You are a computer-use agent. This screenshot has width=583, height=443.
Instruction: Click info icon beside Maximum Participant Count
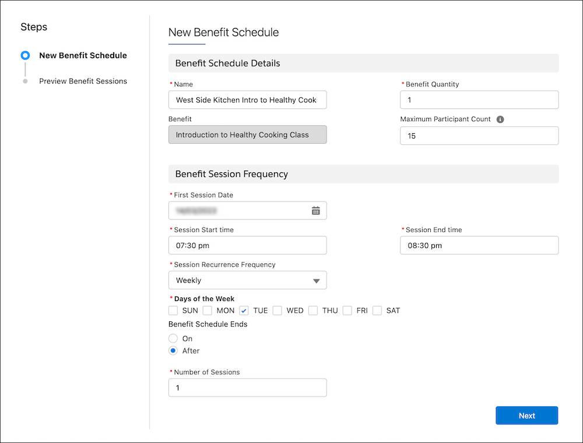[500, 119]
